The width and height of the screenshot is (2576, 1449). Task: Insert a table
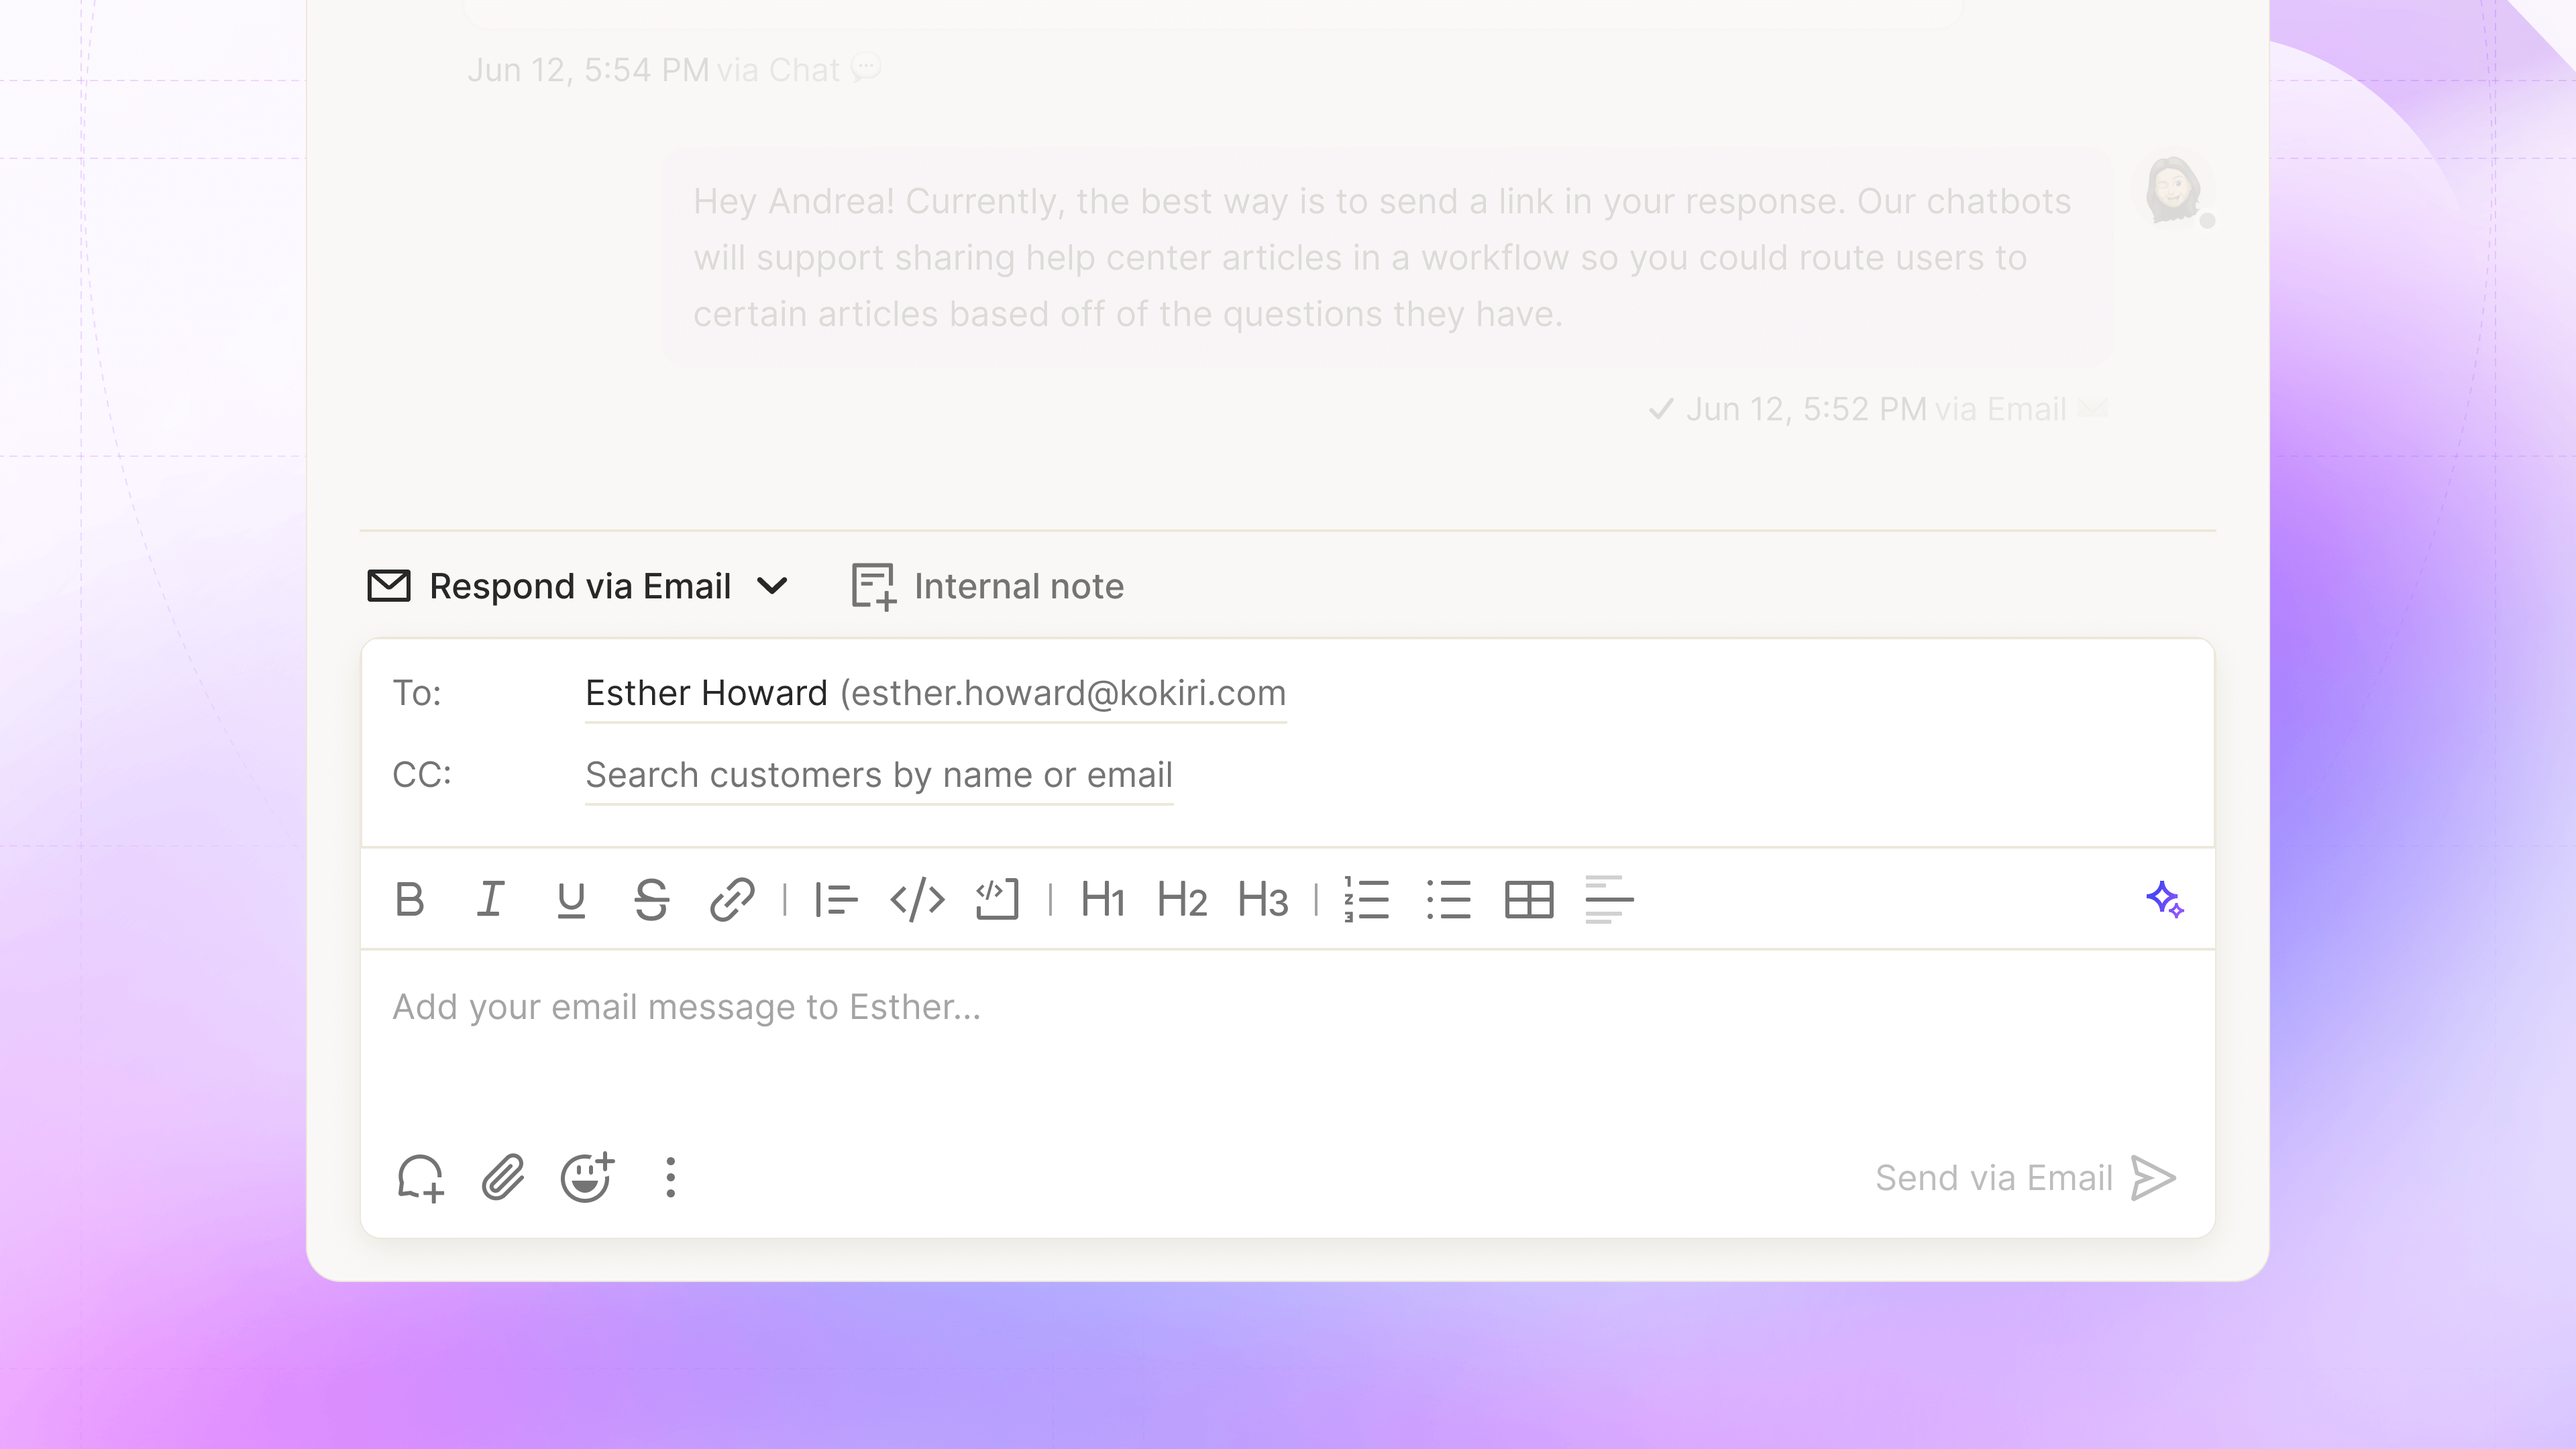click(1529, 899)
